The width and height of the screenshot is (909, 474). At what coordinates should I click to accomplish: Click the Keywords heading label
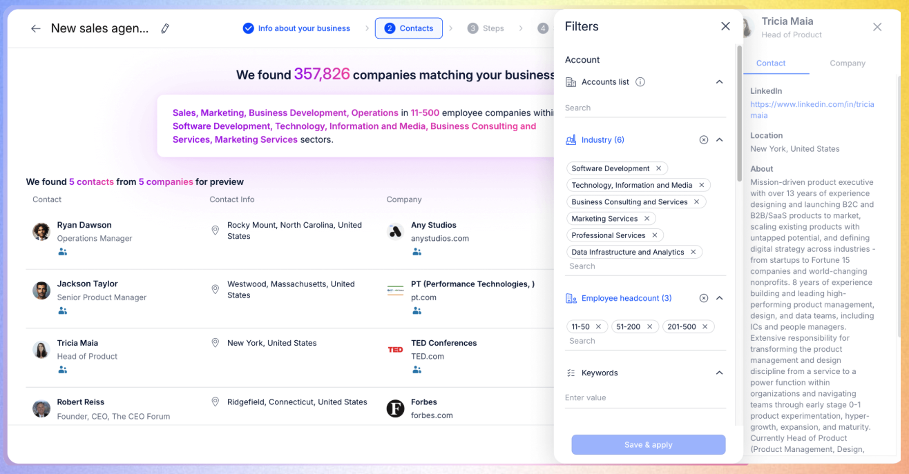tap(600, 373)
